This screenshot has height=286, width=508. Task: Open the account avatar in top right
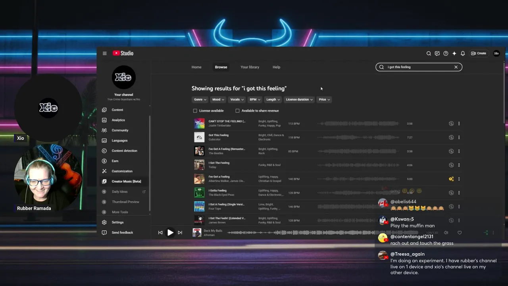496,53
